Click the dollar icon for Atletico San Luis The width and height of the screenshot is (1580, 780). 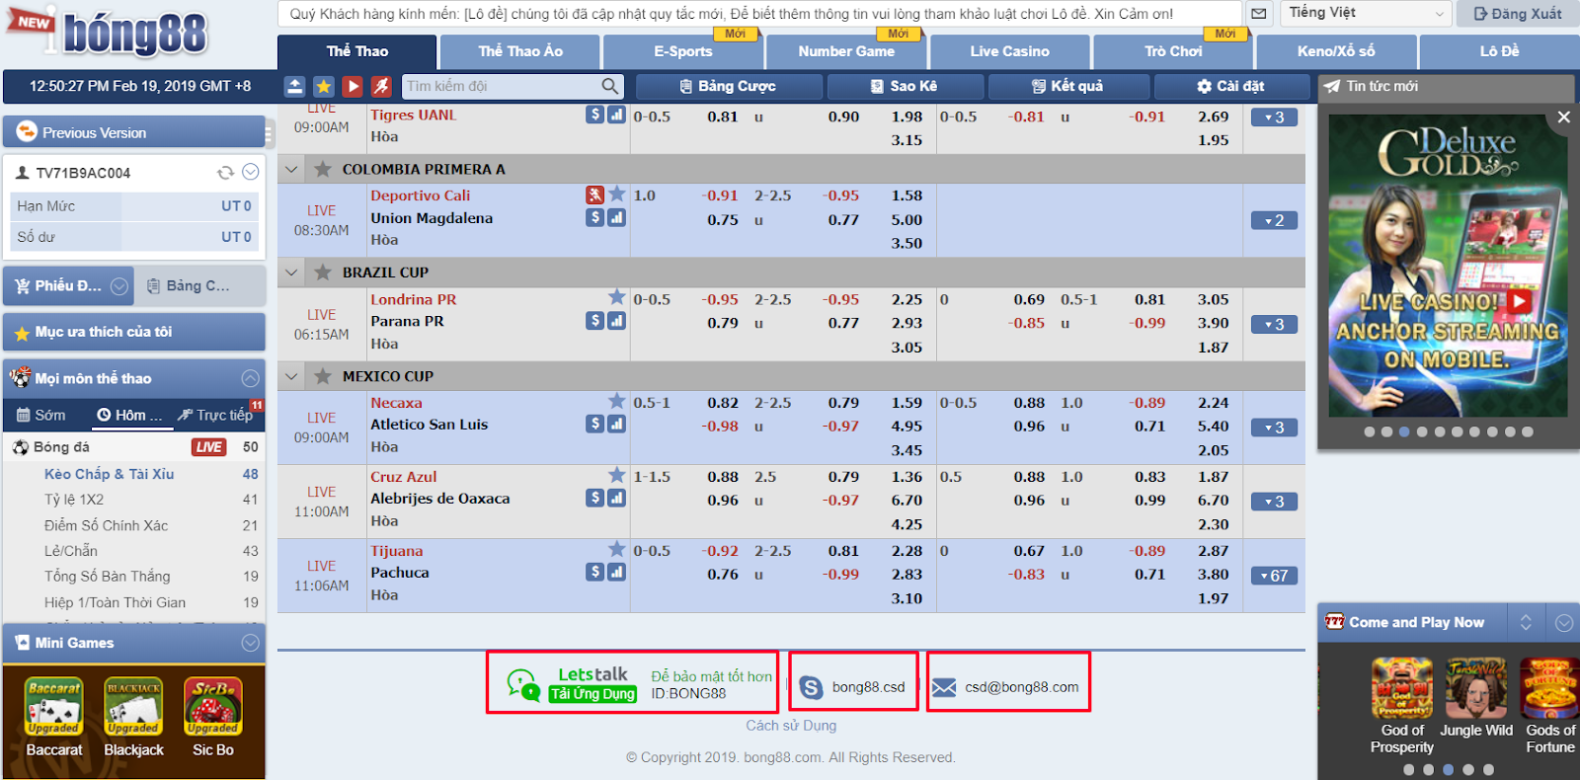pyautogui.click(x=594, y=424)
